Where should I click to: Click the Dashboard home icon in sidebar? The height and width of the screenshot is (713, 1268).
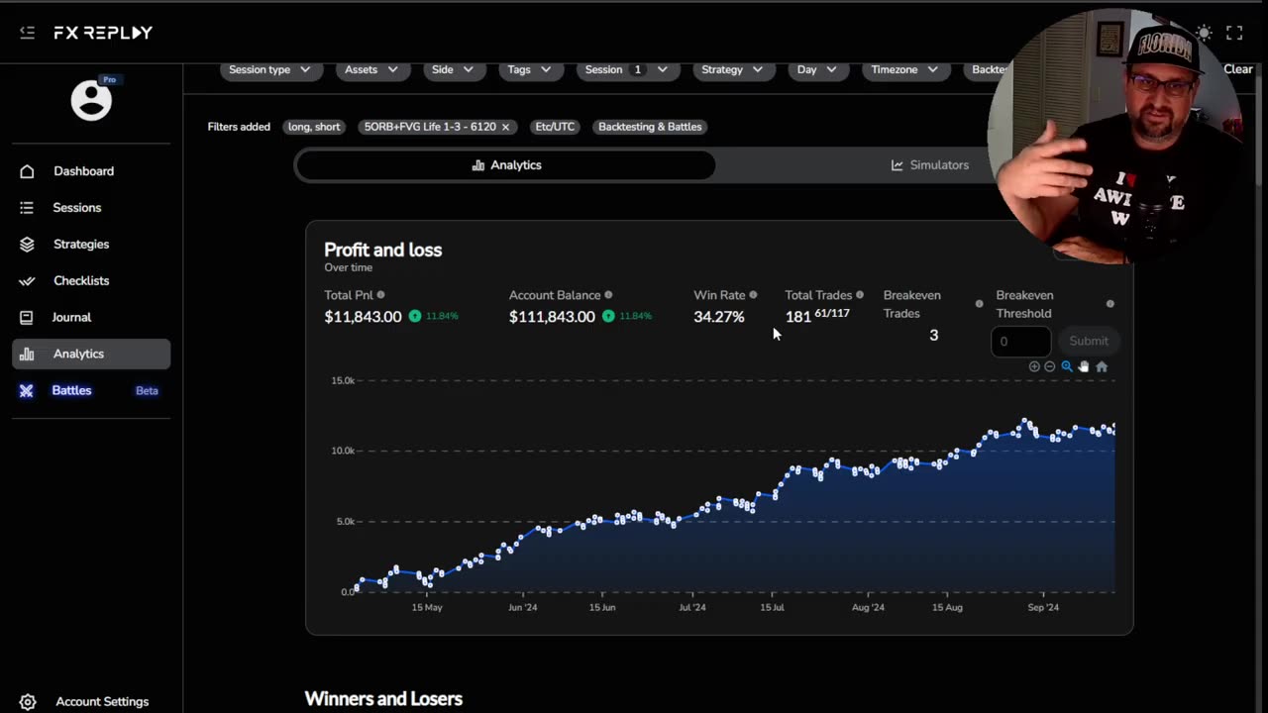click(x=27, y=171)
